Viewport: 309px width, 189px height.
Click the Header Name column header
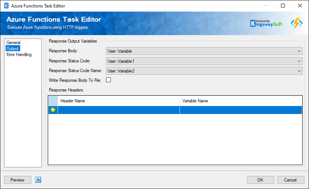[119, 101]
